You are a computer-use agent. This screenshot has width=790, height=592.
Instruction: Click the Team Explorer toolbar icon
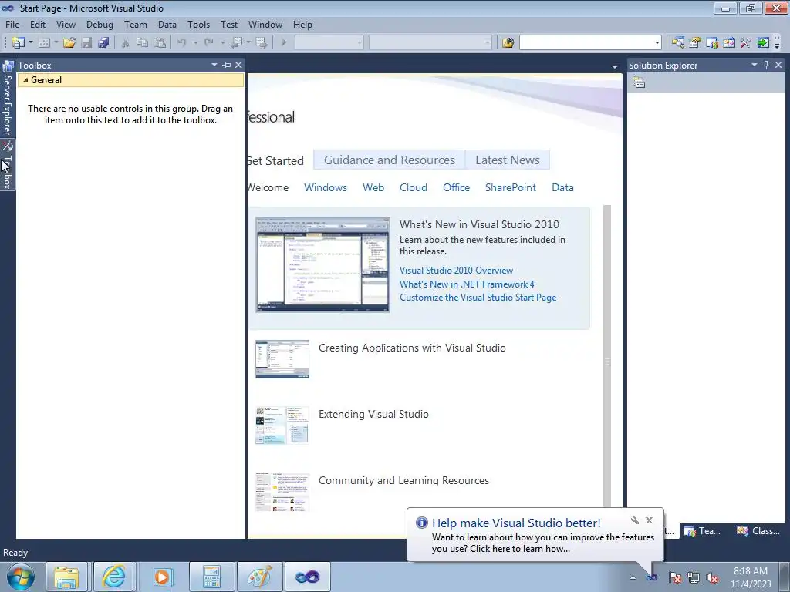click(712, 43)
